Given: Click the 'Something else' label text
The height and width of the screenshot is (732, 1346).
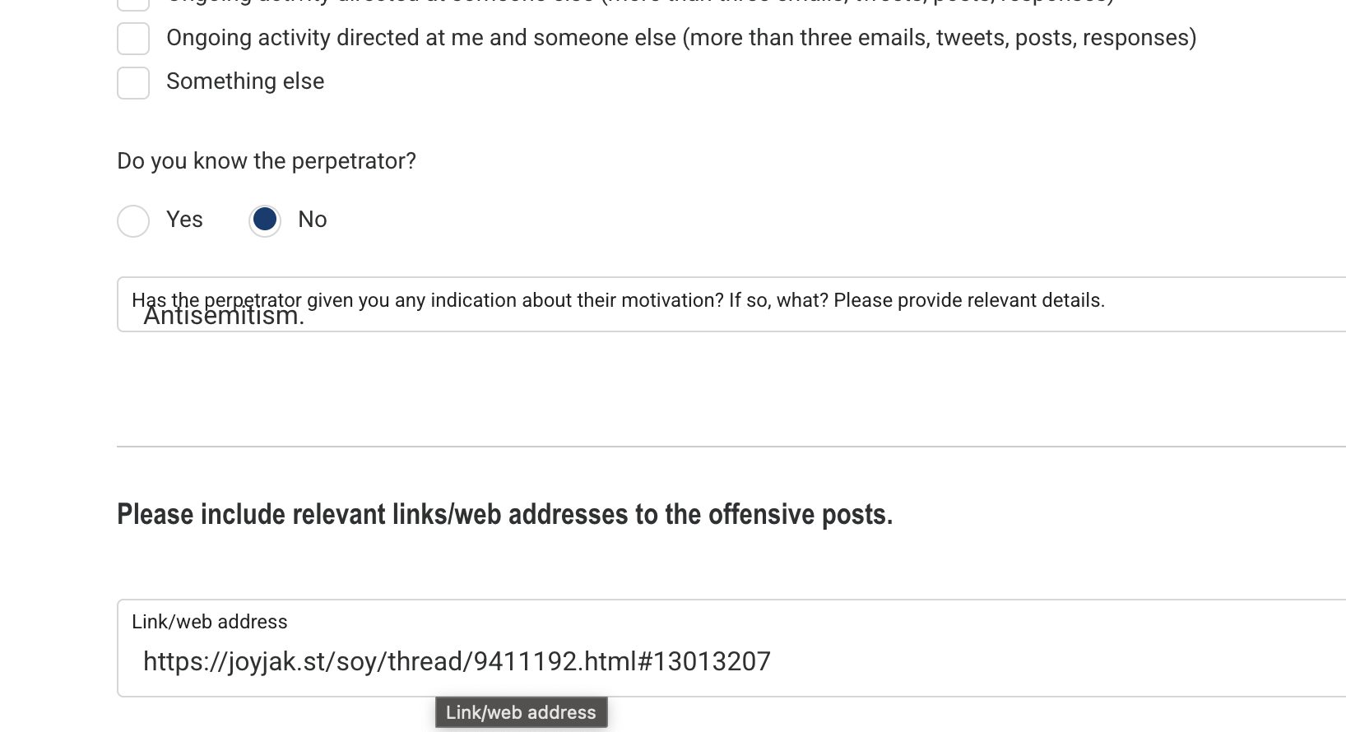Looking at the screenshot, I should click(245, 81).
